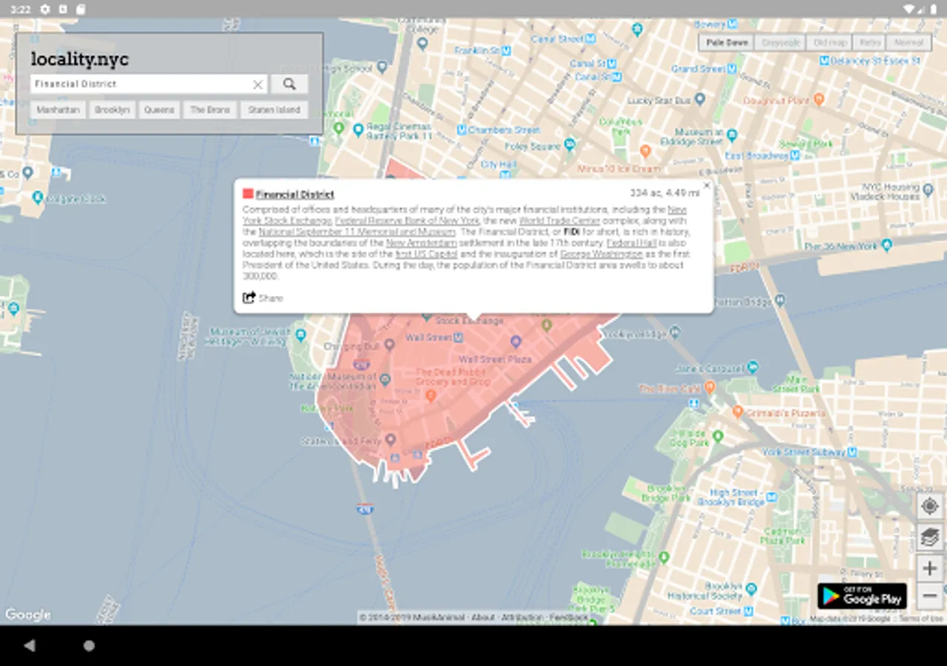Open the World Trade Center link
Image resolution: width=947 pixels, height=666 pixels.
pos(559,221)
